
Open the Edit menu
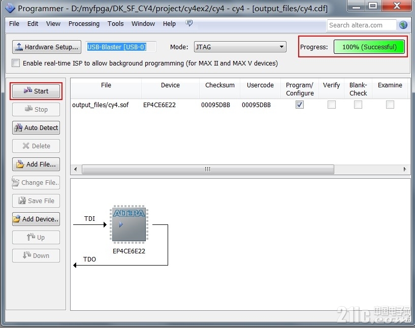(x=33, y=24)
